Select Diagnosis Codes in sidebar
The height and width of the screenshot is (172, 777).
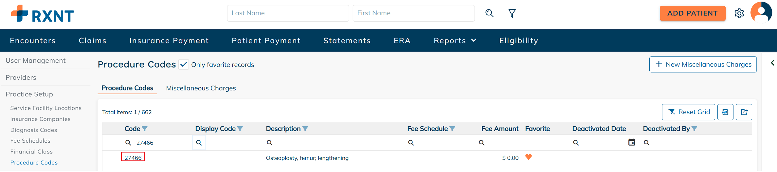click(x=34, y=130)
